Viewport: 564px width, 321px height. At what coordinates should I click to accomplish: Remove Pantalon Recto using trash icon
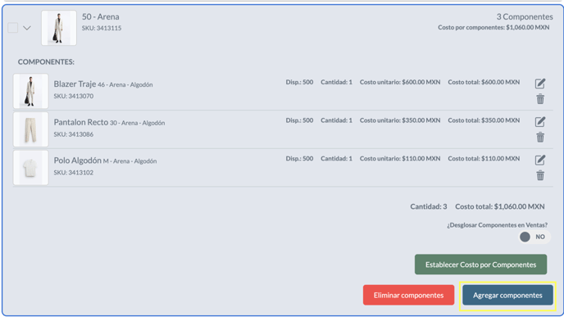[x=540, y=137]
